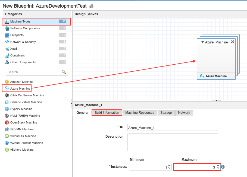This screenshot has height=177, width=247.
Task: Open the Network tab
Action: click(x=184, y=113)
